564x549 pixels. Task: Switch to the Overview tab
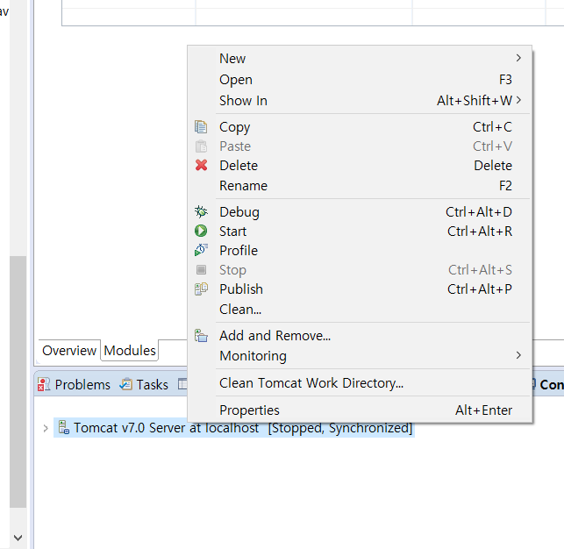(x=69, y=351)
